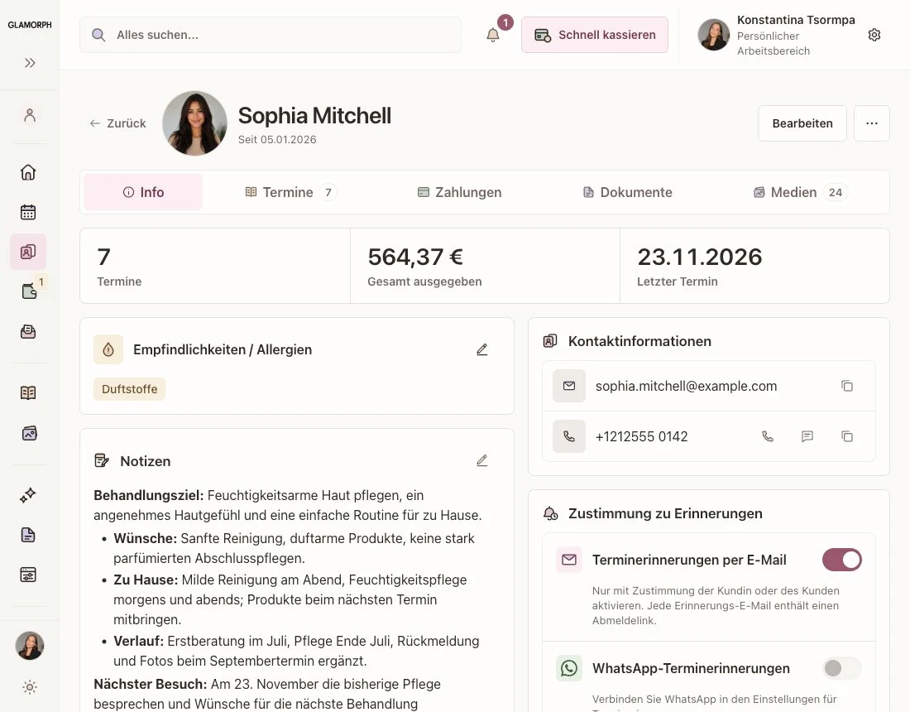Disable Terminerinnerungen per E-Mail toggle
The height and width of the screenshot is (712, 910).
pyautogui.click(x=841, y=560)
